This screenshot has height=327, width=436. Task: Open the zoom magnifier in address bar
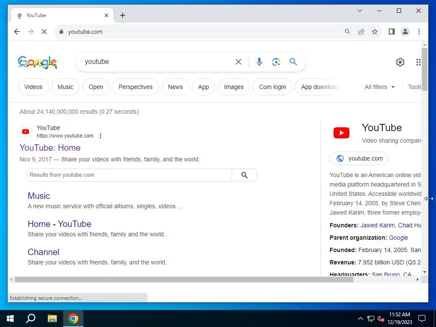tap(347, 32)
